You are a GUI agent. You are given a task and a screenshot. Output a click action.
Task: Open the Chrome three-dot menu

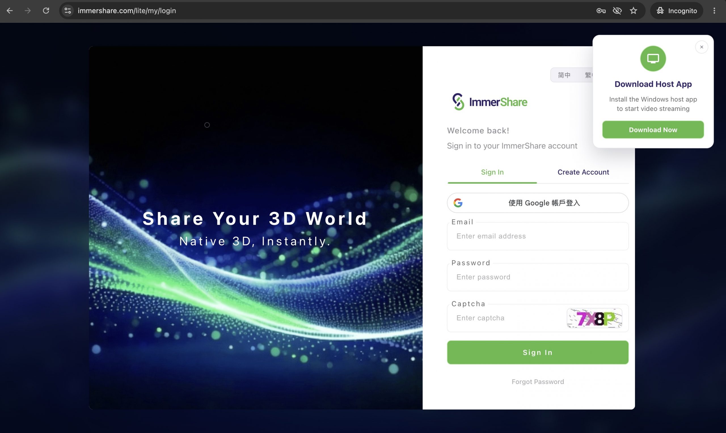(714, 11)
